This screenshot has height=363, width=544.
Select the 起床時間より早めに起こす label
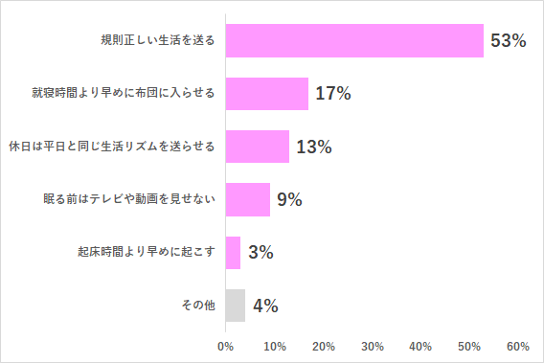(x=147, y=252)
